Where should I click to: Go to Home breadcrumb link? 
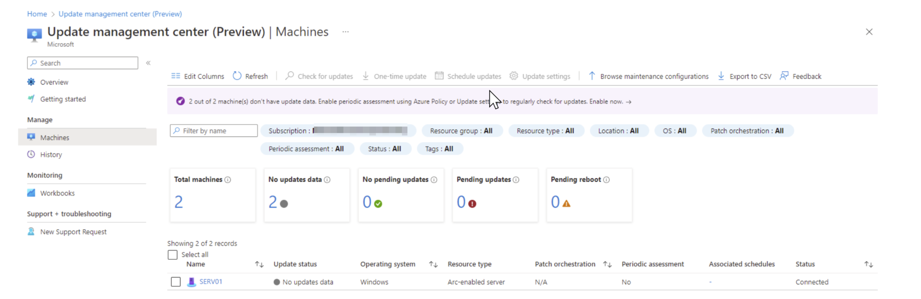coord(37,14)
